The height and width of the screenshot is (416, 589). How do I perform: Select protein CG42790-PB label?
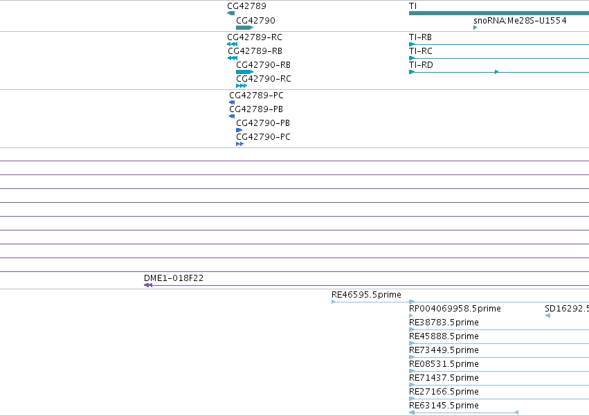tap(263, 123)
